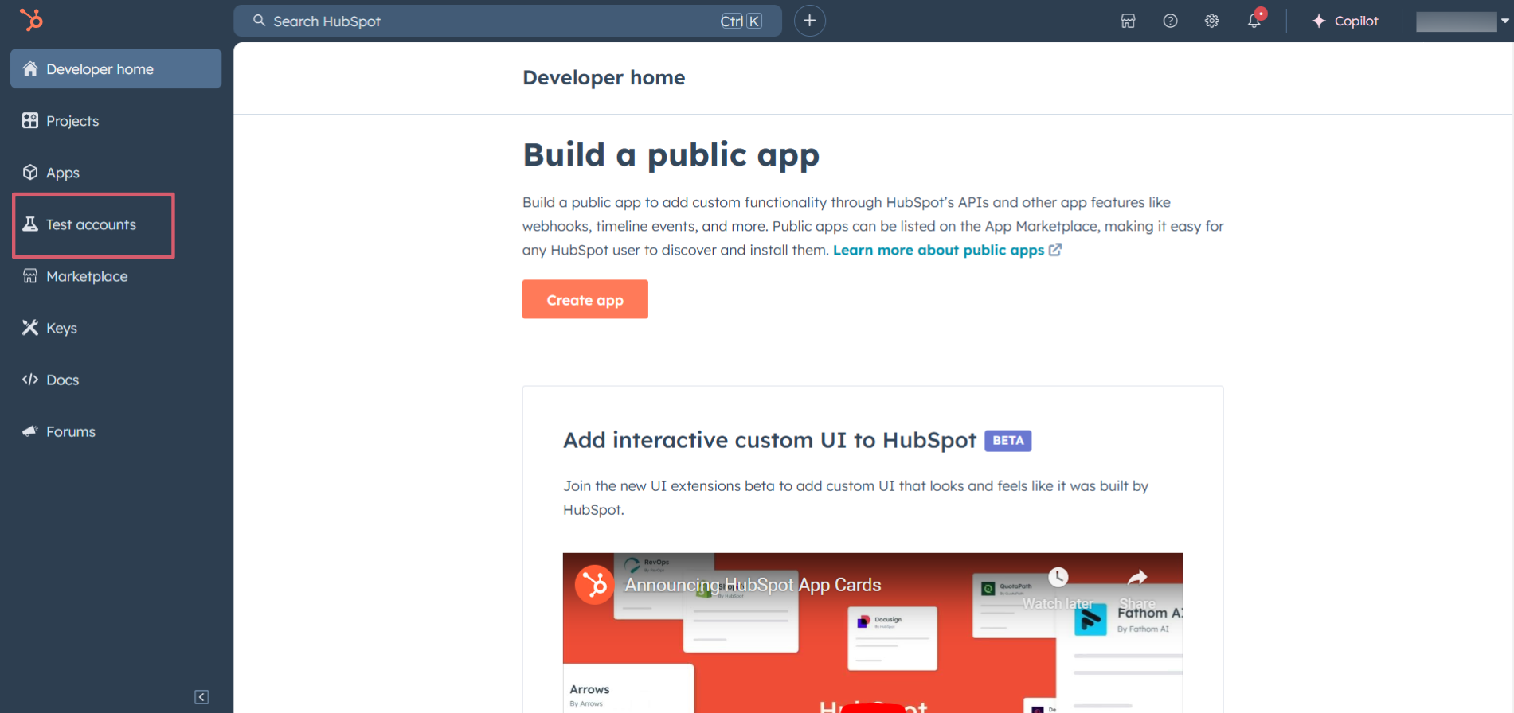Click the Forums megaphone icon
Viewport: 1514px width, 713px height.
coord(30,431)
